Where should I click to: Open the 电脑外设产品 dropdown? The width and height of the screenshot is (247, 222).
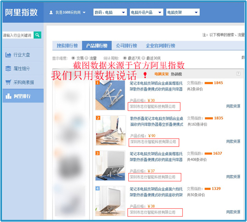coord(146,13)
